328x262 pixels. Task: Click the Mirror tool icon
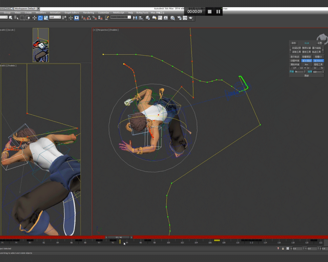coord(135,18)
